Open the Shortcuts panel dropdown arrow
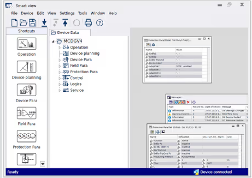This screenshot has width=252, height=178. click(43, 164)
